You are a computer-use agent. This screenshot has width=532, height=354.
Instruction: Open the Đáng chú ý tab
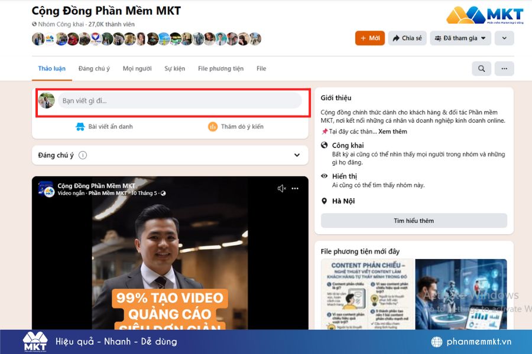point(94,68)
